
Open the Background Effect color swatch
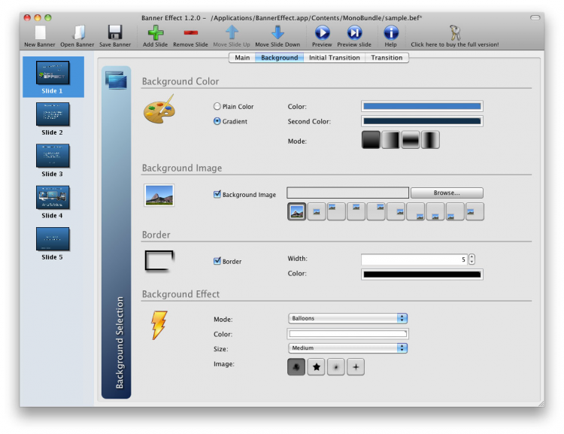tap(348, 334)
